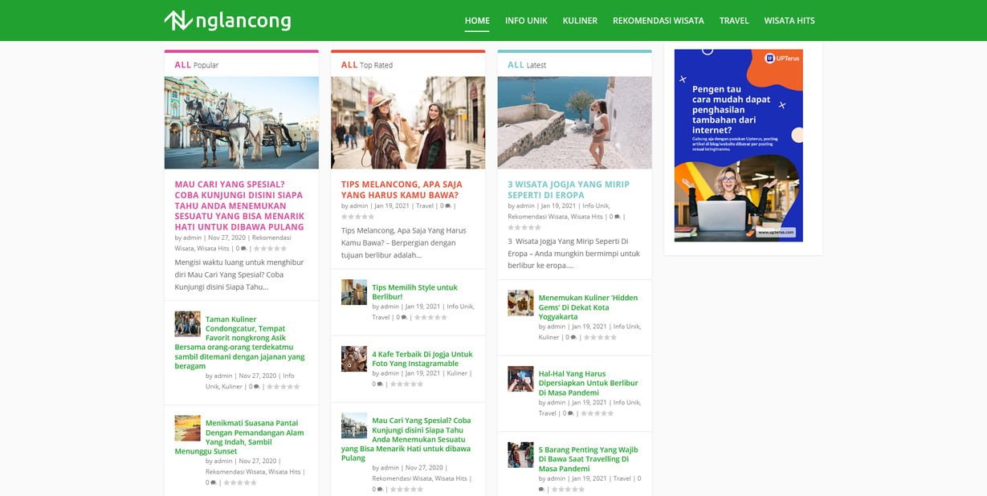
Task: Click sunset beach thumbnail for Menikmati Suasana Pantai
Action: (188, 428)
